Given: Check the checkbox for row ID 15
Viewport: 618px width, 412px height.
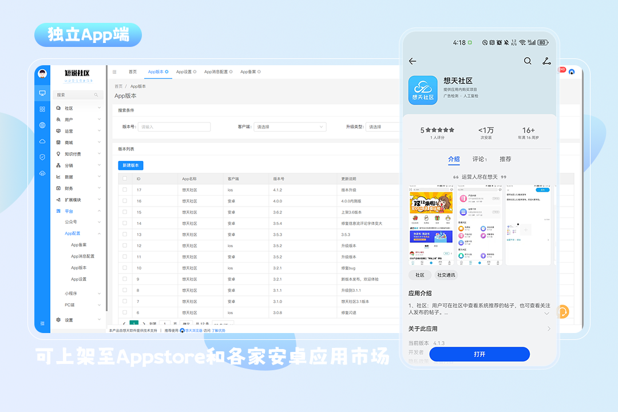Looking at the screenshot, I should point(125,212).
